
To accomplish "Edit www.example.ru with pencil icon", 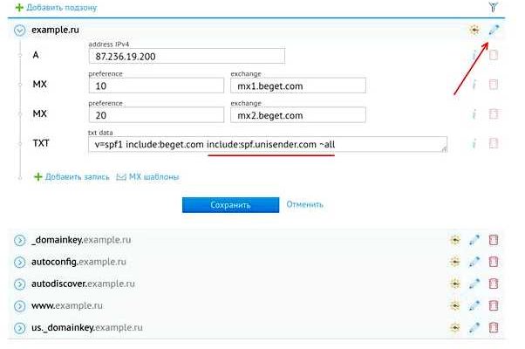I will 474,305.
